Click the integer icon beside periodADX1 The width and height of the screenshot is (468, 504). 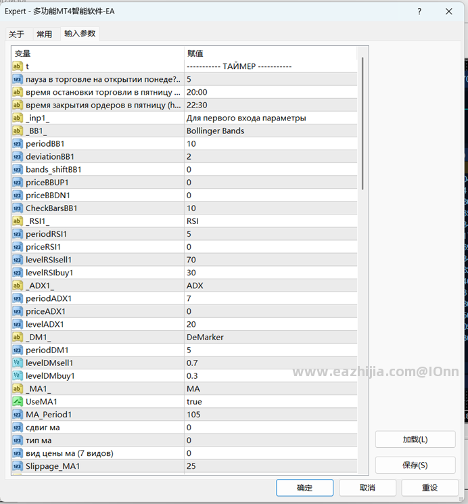[18, 298]
